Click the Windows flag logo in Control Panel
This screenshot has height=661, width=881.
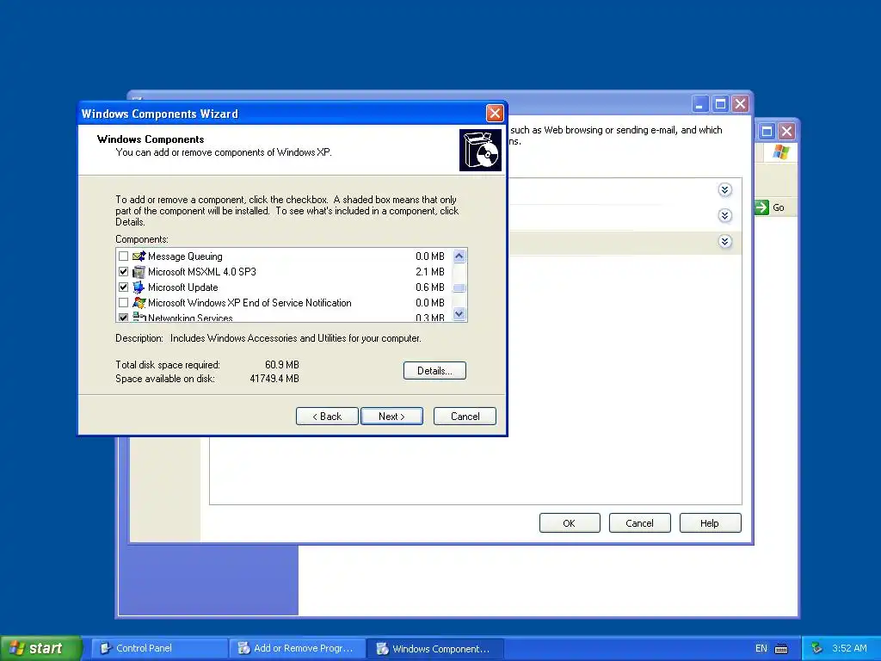coord(780,151)
